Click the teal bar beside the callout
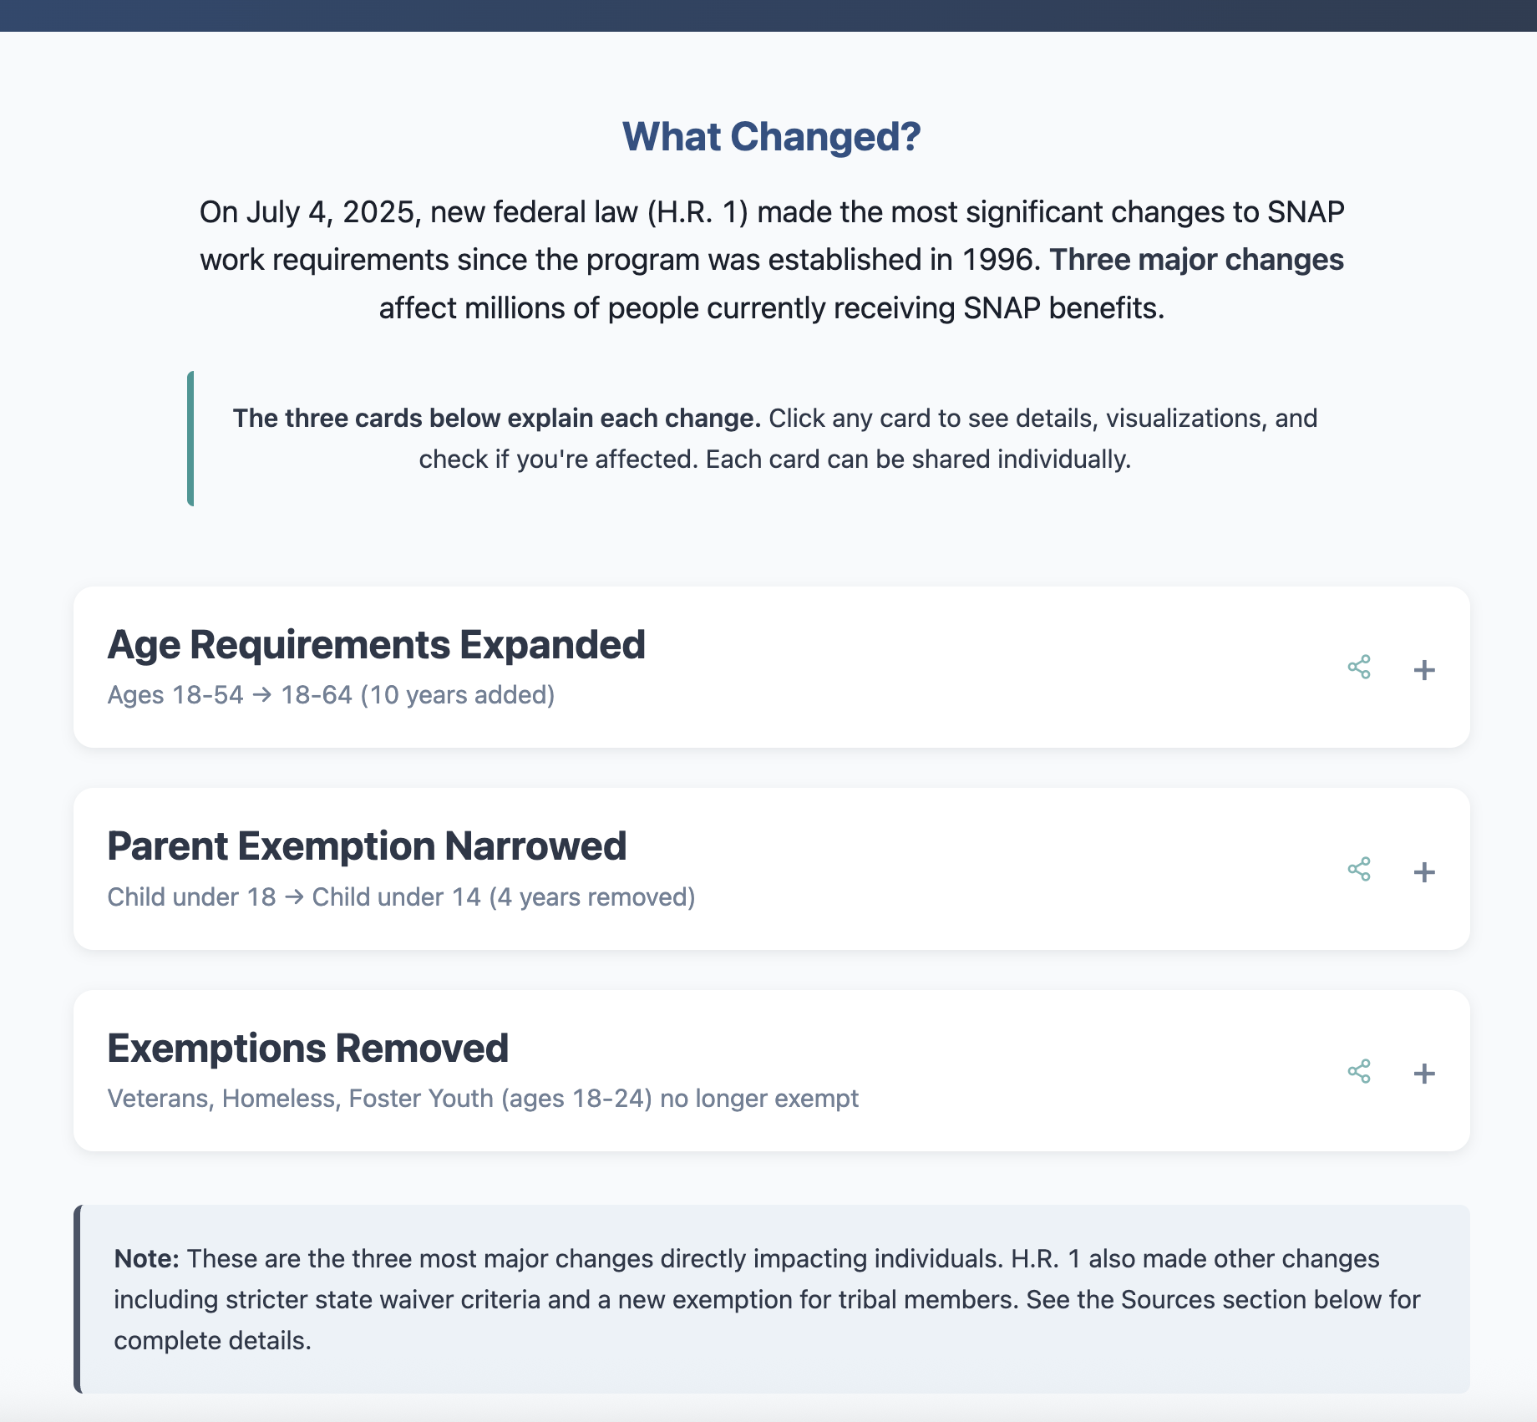This screenshot has width=1537, height=1422. click(191, 439)
